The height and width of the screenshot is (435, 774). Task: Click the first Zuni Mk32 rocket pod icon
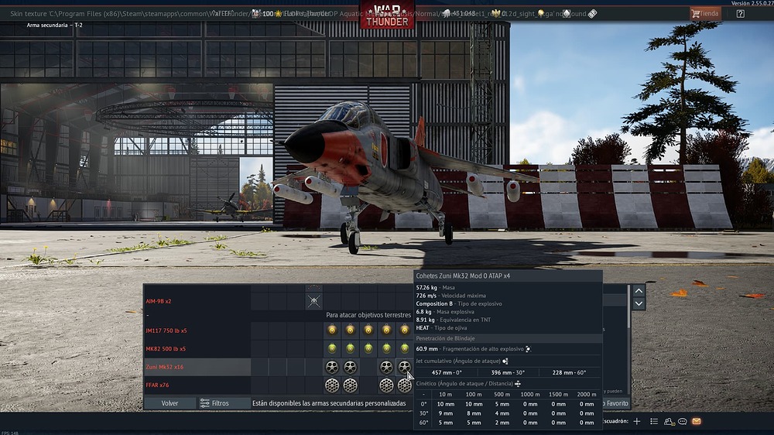332,366
